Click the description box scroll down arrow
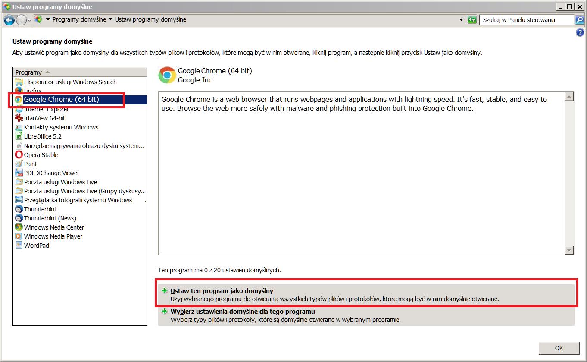This screenshot has height=362, width=587. pos(569,250)
